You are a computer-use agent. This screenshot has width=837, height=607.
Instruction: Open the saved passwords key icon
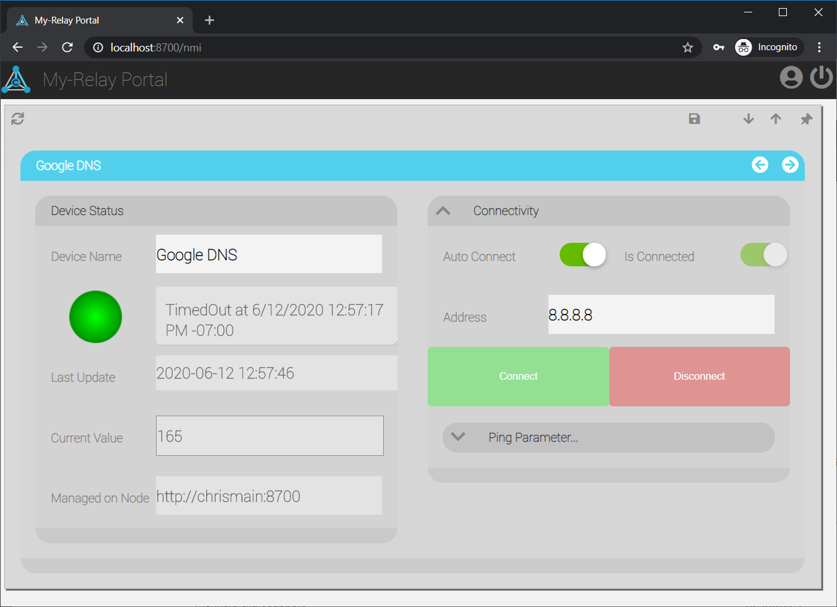click(719, 47)
